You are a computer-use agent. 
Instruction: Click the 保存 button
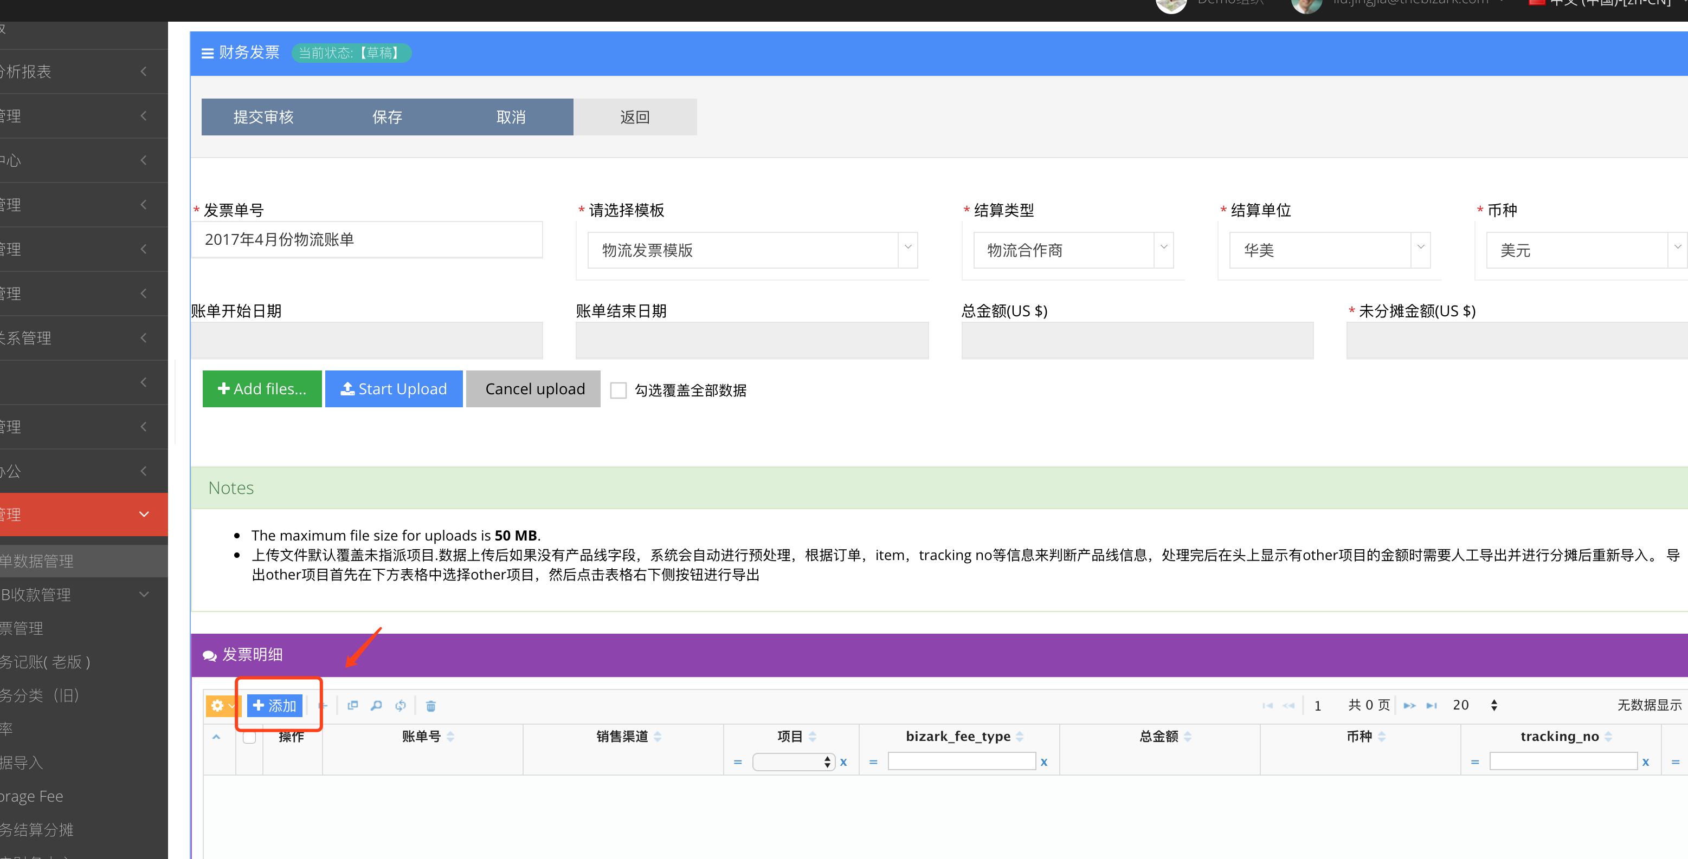(x=387, y=117)
